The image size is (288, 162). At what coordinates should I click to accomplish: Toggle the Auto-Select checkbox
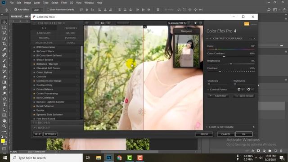[16, 9]
